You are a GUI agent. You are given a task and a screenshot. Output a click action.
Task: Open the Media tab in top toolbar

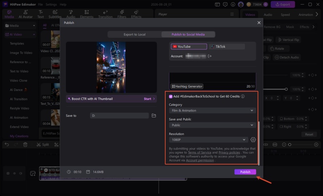point(9,14)
